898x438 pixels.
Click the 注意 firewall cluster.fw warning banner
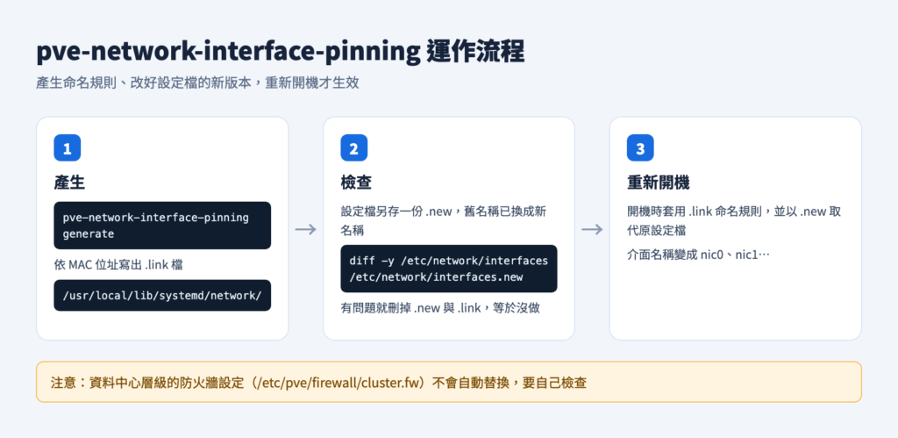coord(448,382)
